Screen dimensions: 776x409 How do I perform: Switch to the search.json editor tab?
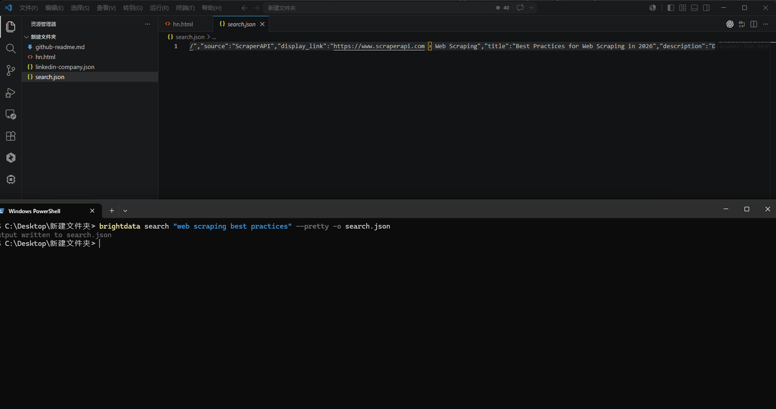pos(241,24)
